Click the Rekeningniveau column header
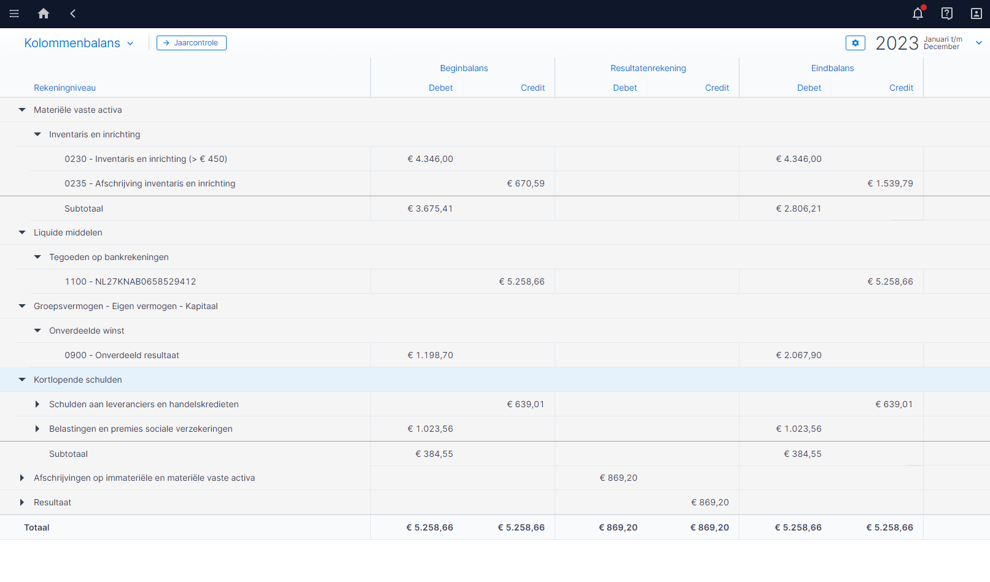This screenshot has width=990, height=582. click(64, 88)
